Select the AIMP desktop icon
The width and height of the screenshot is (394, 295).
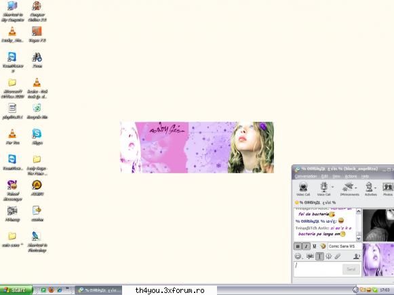37,187
